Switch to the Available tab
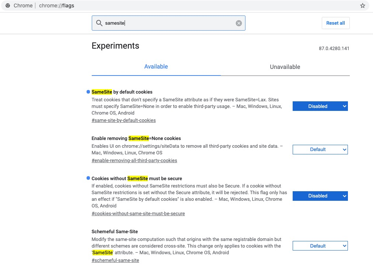 pyautogui.click(x=156, y=67)
